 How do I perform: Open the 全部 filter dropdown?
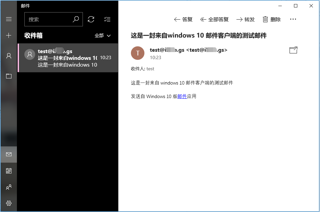(103, 36)
